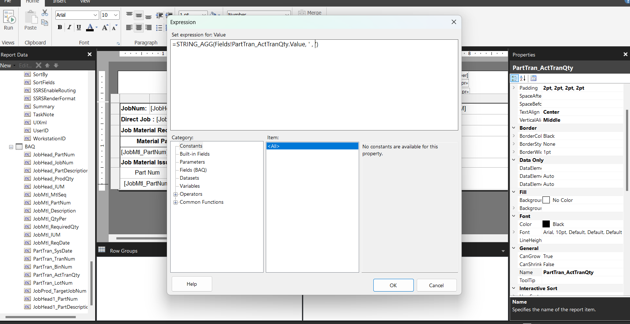Click the Cut scissors icon
This screenshot has height=324, width=630.
click(x=45, y=13)
